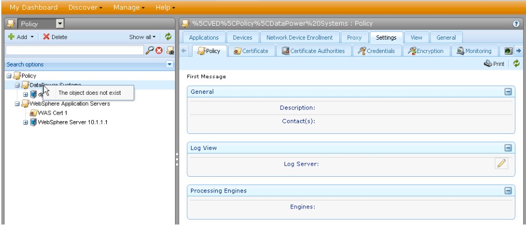
Task: Open the Certificate sub-tab
Action: (x=251, y=51)
